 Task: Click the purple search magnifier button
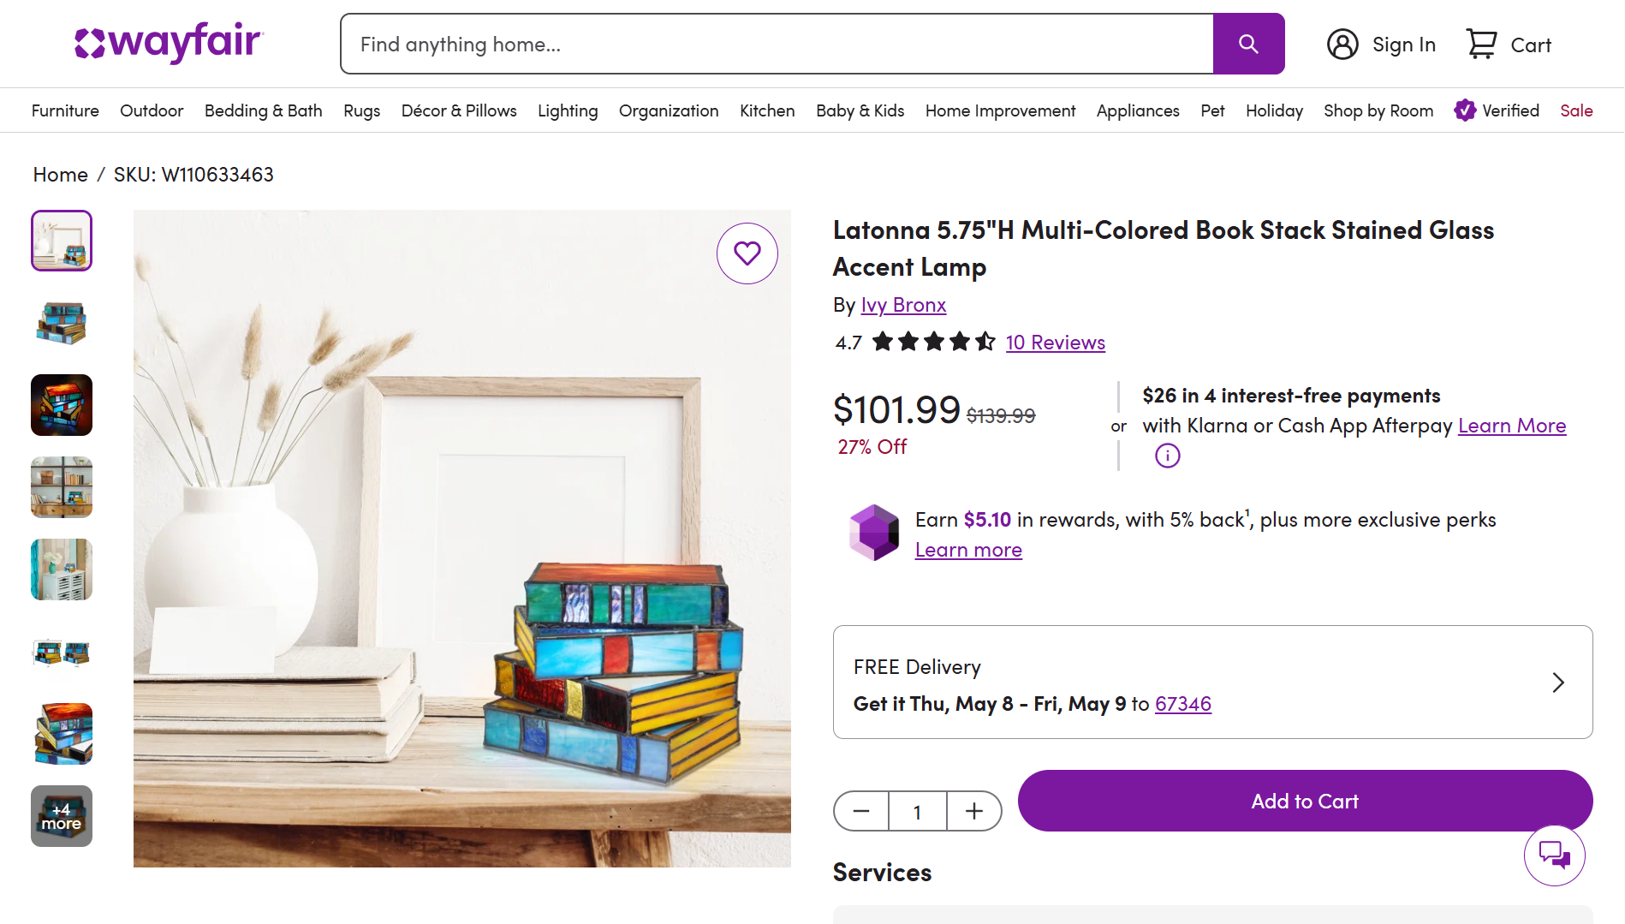pos(1248,44)
